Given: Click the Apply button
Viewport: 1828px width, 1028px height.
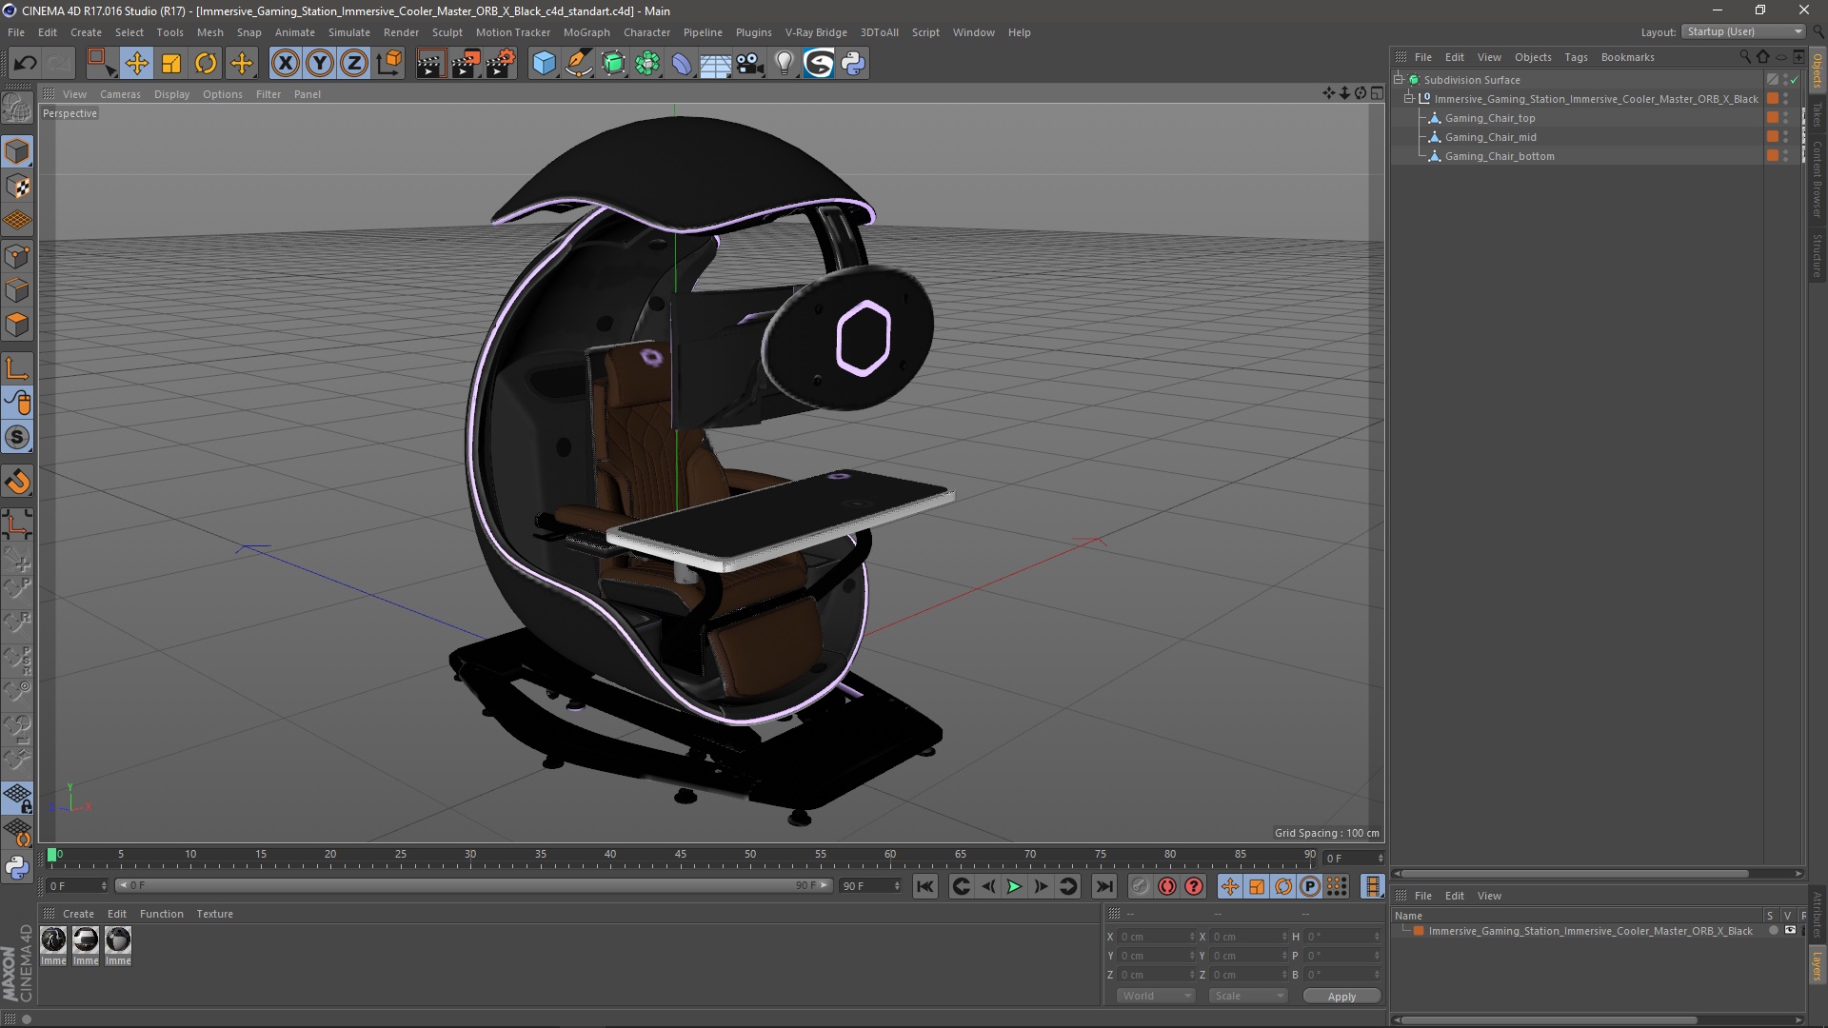Looking at the screenshot, I should click(x=1341, y=996).
